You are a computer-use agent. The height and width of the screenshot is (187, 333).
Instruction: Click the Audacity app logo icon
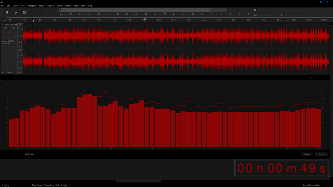(2, 2)
